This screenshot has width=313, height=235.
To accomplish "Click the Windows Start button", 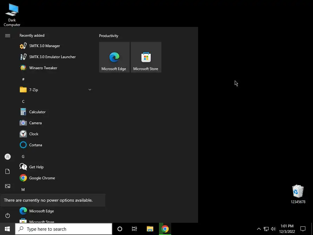I will 7,229.
